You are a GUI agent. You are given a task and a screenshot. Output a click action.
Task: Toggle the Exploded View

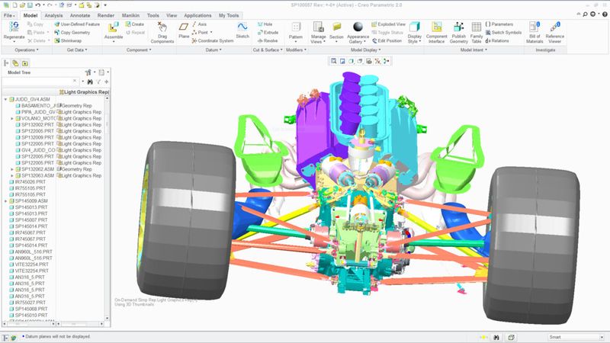[388, 24]
